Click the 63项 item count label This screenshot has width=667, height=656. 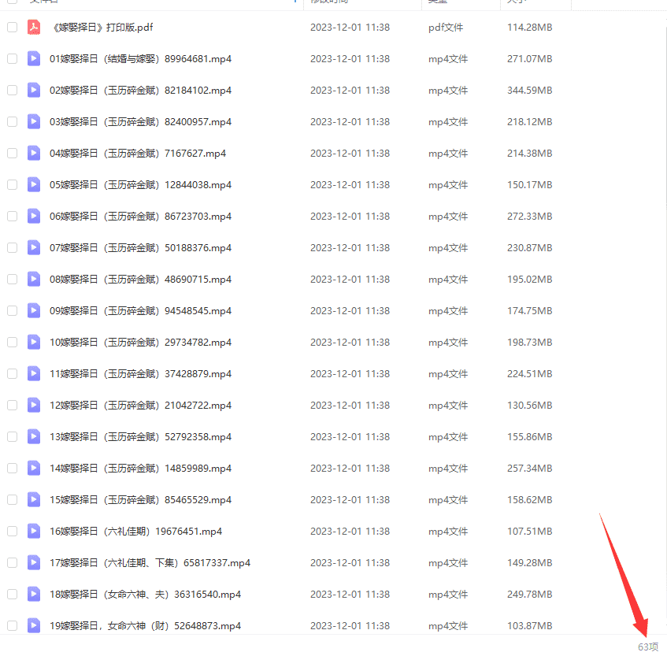[647, 647]
